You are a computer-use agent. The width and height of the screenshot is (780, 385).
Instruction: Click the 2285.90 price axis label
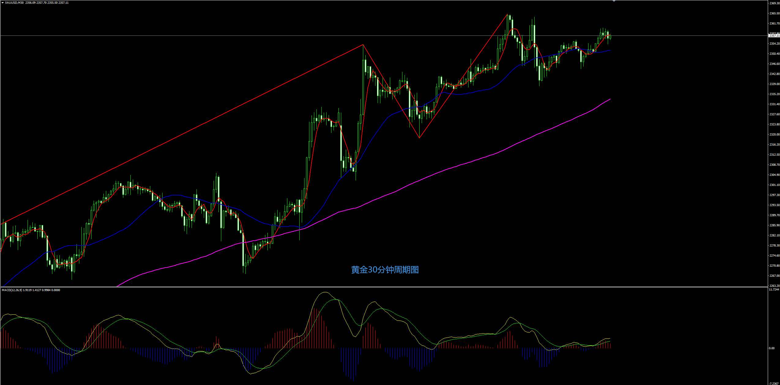pos(774,225)
